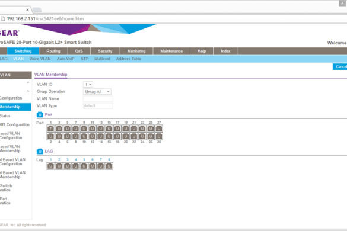347x231 pixels.
Task: Toggle port 11 membership box
Action: (x=93, y=129)
